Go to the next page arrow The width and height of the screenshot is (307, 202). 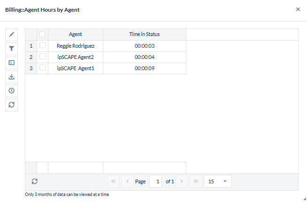(x=182, y=181)
